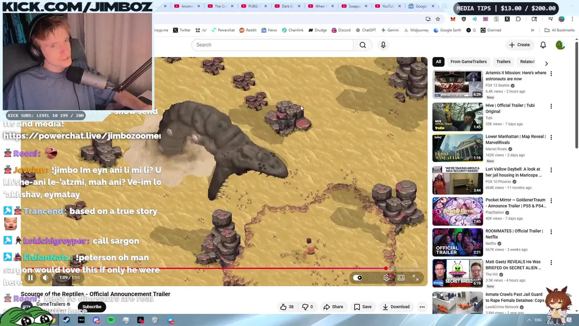Open the Powerchat bookmark
This screenshot has height=326, width=579.
(222, 30)
